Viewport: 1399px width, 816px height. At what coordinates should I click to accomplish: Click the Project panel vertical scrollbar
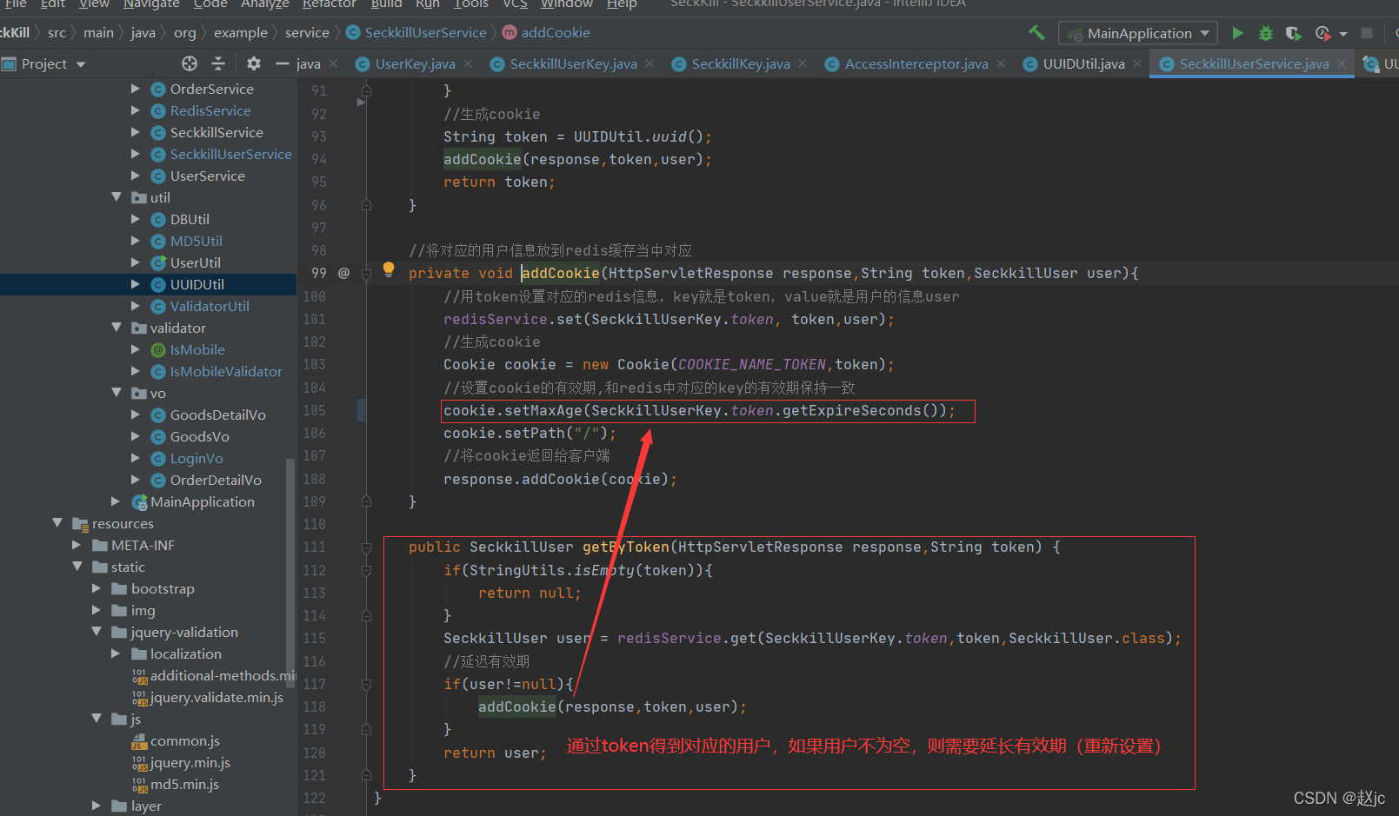290,574
